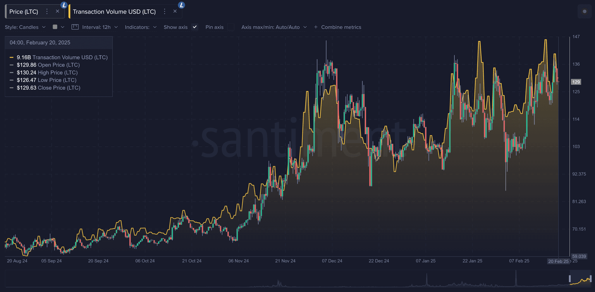The width and height of the screenshot is (595, 292).
Task: Click the Combine metrics button
Action: (x=341, y=27)
